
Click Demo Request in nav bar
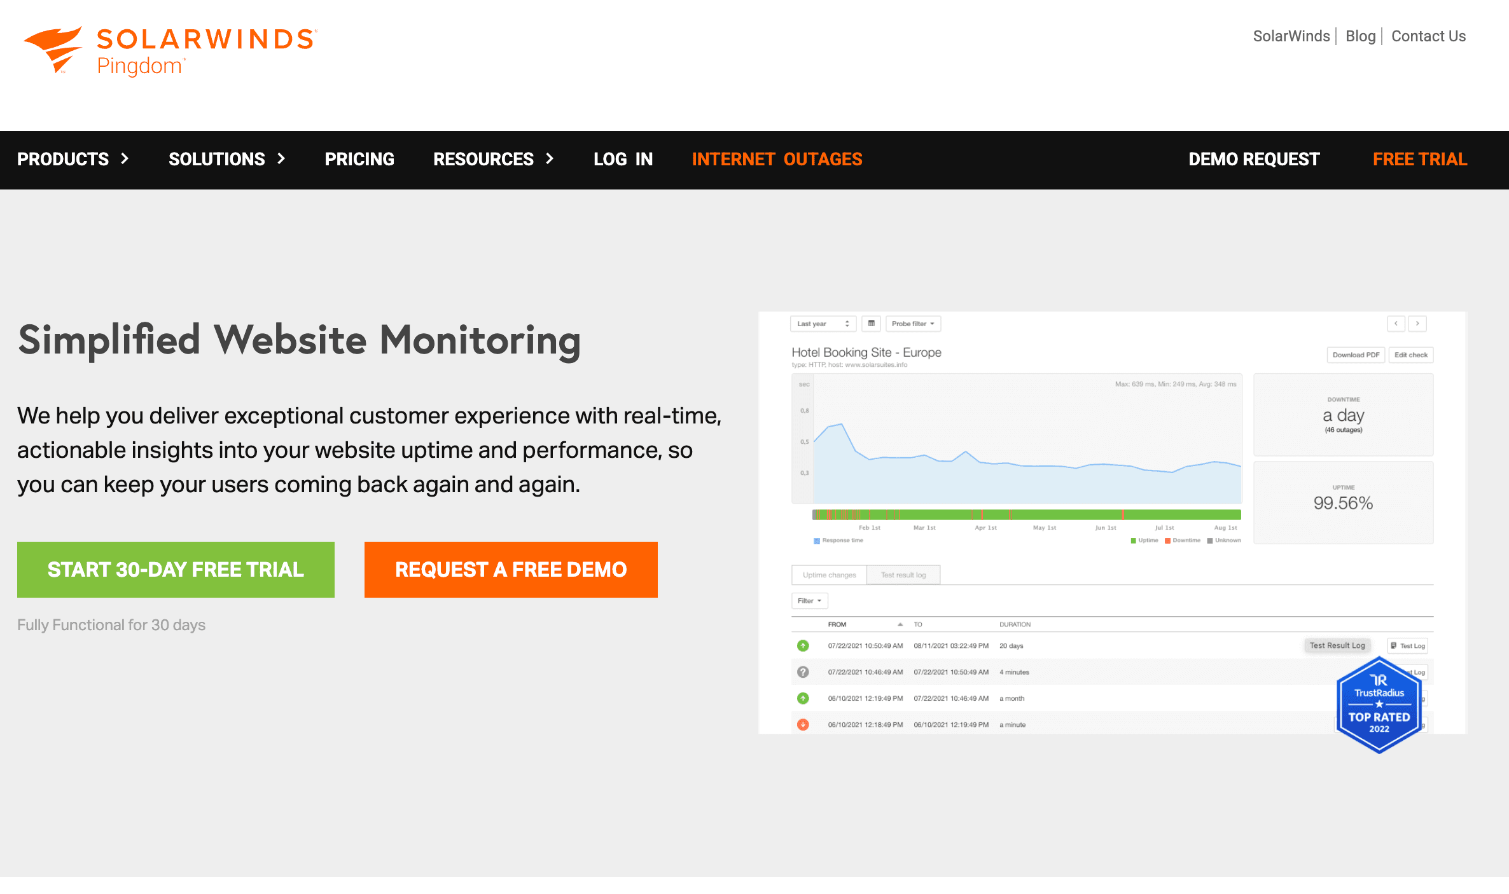click(x=1254, y=159)
